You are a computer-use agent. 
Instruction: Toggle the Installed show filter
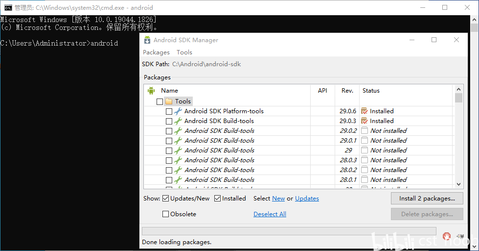pos(218,199)
